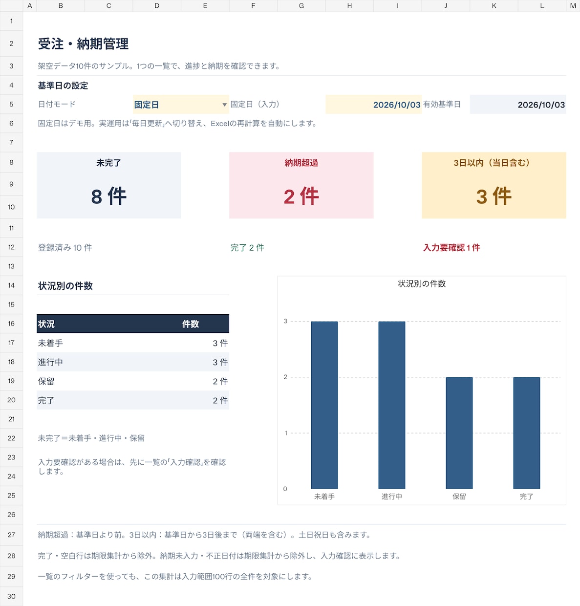580x606 pixels.
Task: Click the title 受注・納期管理
Action: pyautogui.click(x=84, y=44)
